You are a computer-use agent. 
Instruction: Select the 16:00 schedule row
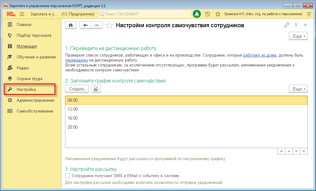point(186,118)
